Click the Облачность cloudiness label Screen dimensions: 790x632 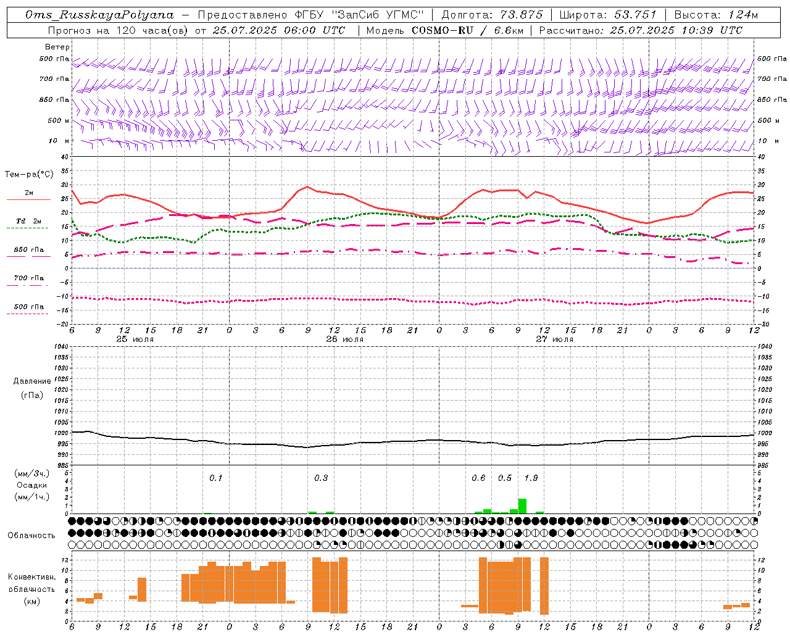point(31,535)
